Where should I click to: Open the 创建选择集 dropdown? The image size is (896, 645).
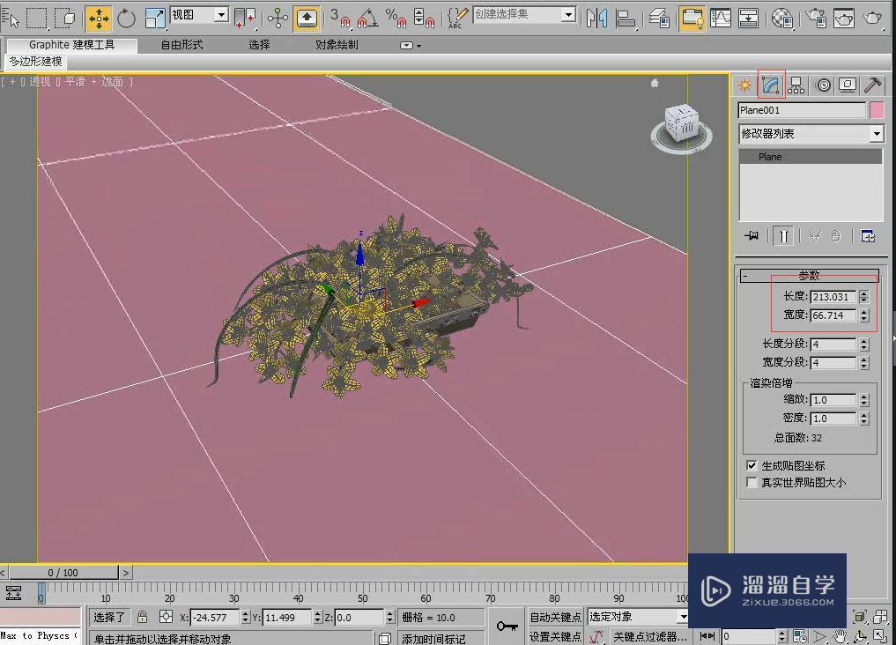point(568,15)
